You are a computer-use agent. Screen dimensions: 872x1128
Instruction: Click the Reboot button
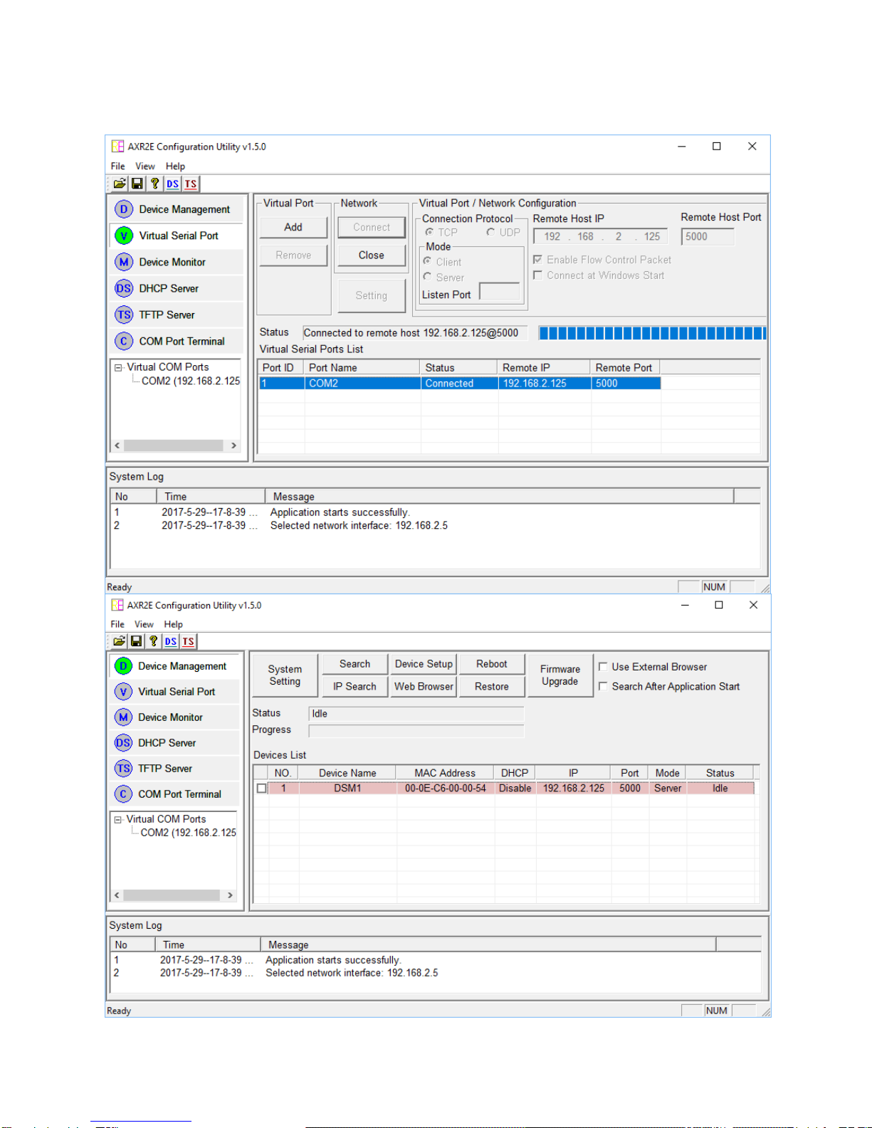[492, 664]
